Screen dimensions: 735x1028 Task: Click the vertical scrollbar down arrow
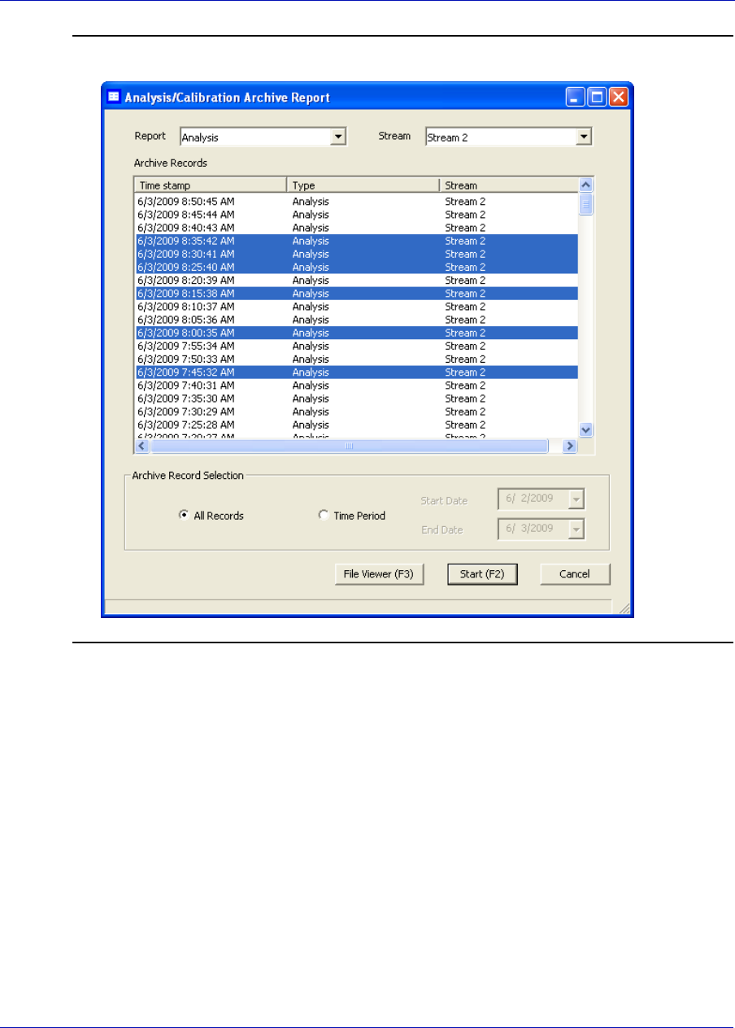[x=585, y=431]
